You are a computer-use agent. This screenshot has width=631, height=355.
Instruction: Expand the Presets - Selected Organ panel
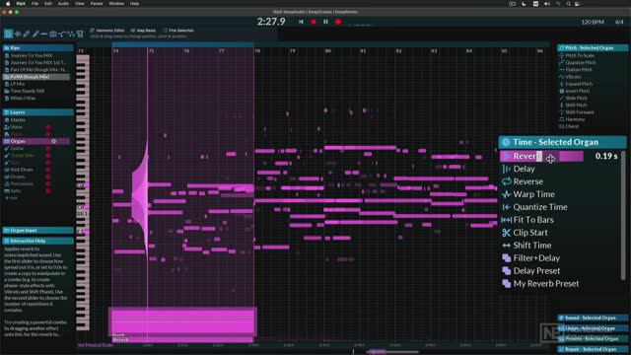(x=593, y=339)
